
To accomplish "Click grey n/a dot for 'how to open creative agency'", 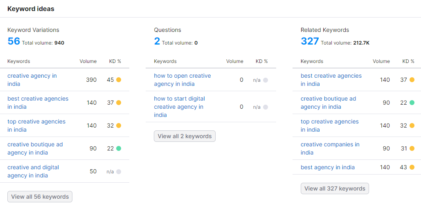I will (x=265, y=80).
